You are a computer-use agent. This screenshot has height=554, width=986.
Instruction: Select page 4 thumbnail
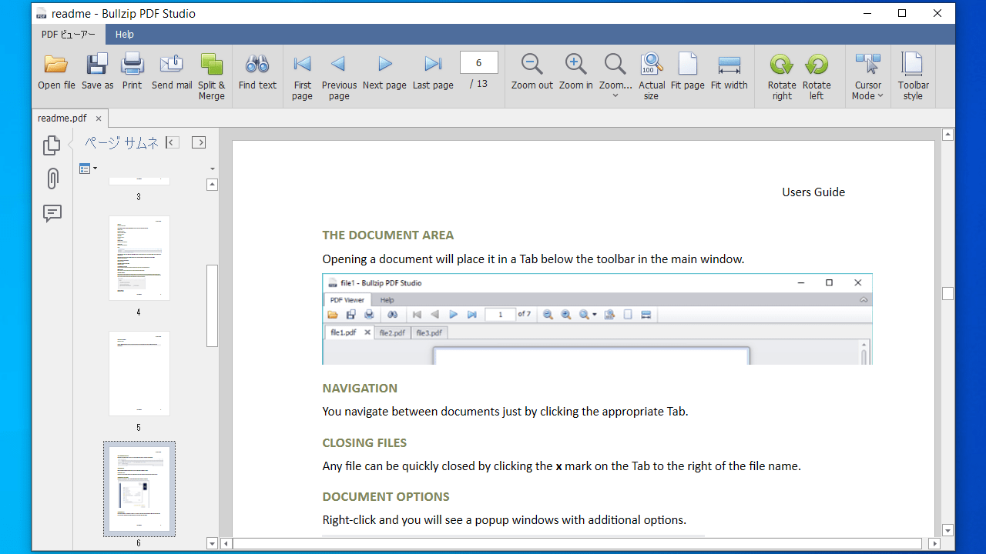click(x=139, y=258)
